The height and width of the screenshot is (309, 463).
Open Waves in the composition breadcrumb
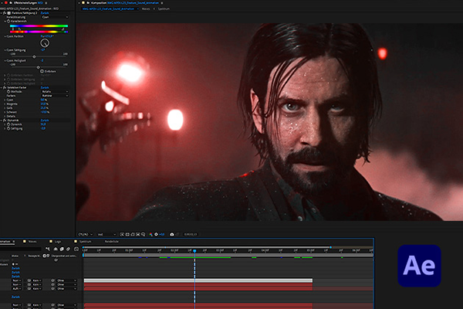coord(146,8)
